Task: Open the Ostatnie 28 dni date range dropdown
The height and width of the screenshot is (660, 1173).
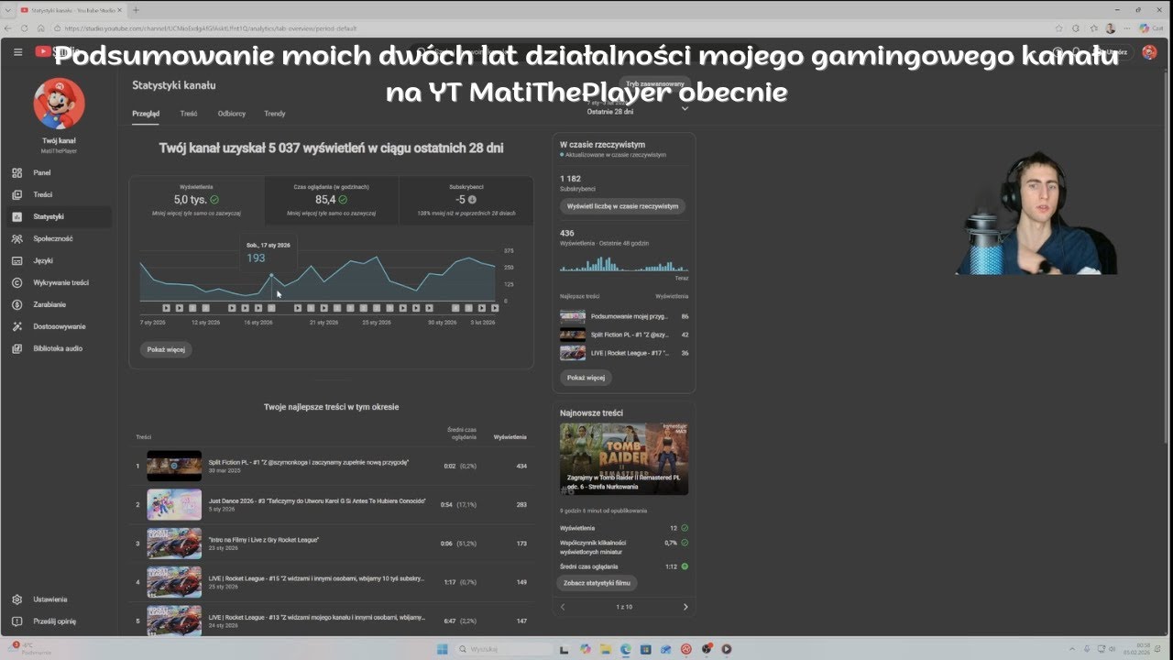Action: pyautogui.click(x=637, y=108)
